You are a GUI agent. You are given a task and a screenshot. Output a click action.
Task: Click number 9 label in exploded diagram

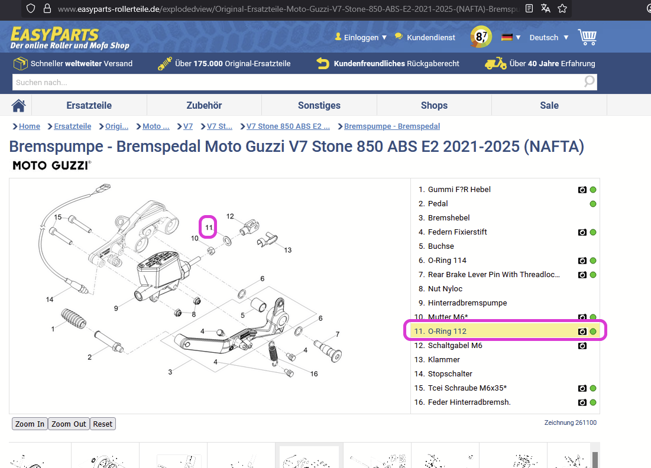[116, 308]
